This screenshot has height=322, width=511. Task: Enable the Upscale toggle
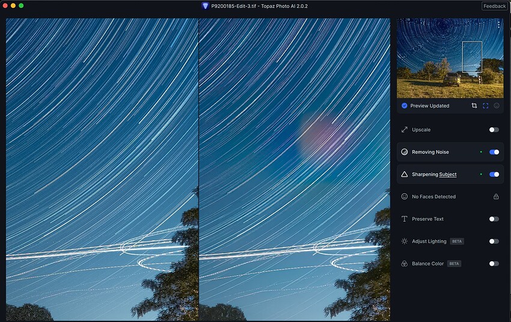click(x=494, y=130)
